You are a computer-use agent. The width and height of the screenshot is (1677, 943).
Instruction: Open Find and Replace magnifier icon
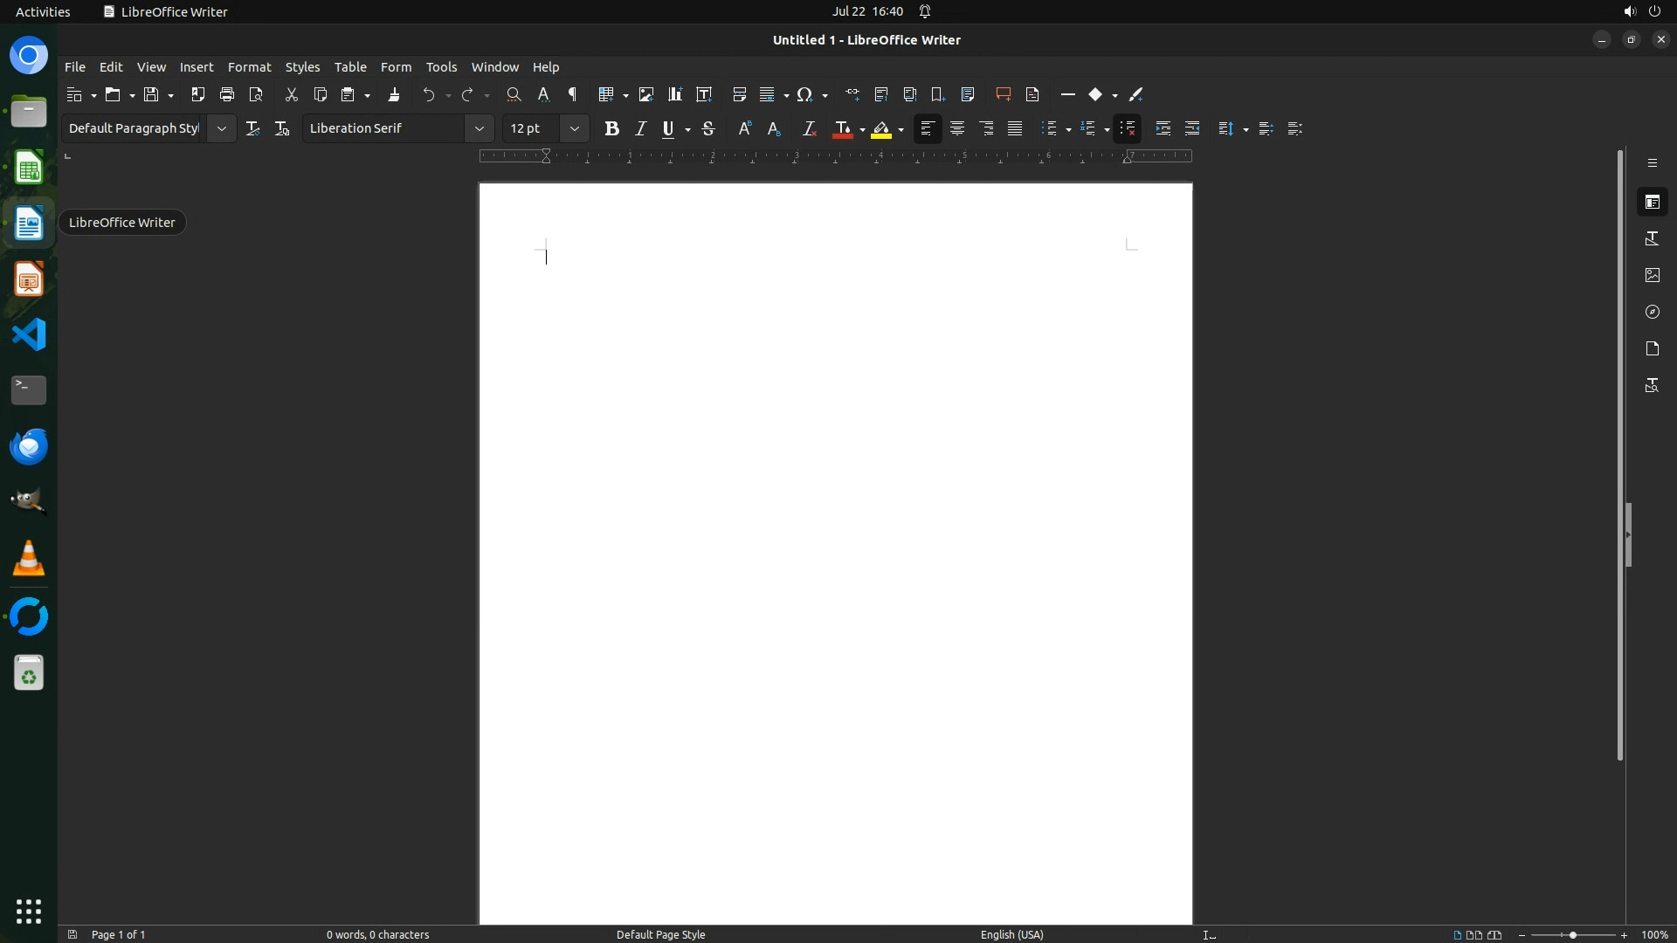[x=514, y=94]
